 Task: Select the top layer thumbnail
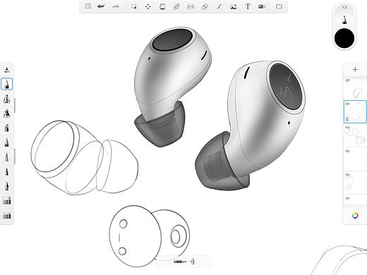coord(356,88)
